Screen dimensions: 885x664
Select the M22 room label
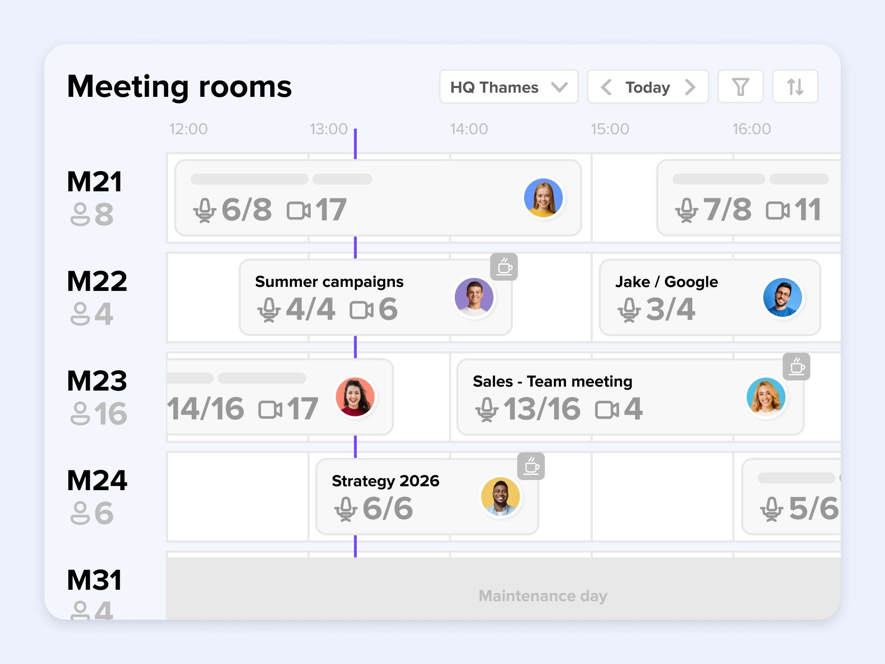pyautogui.click(x=97, y=281)
